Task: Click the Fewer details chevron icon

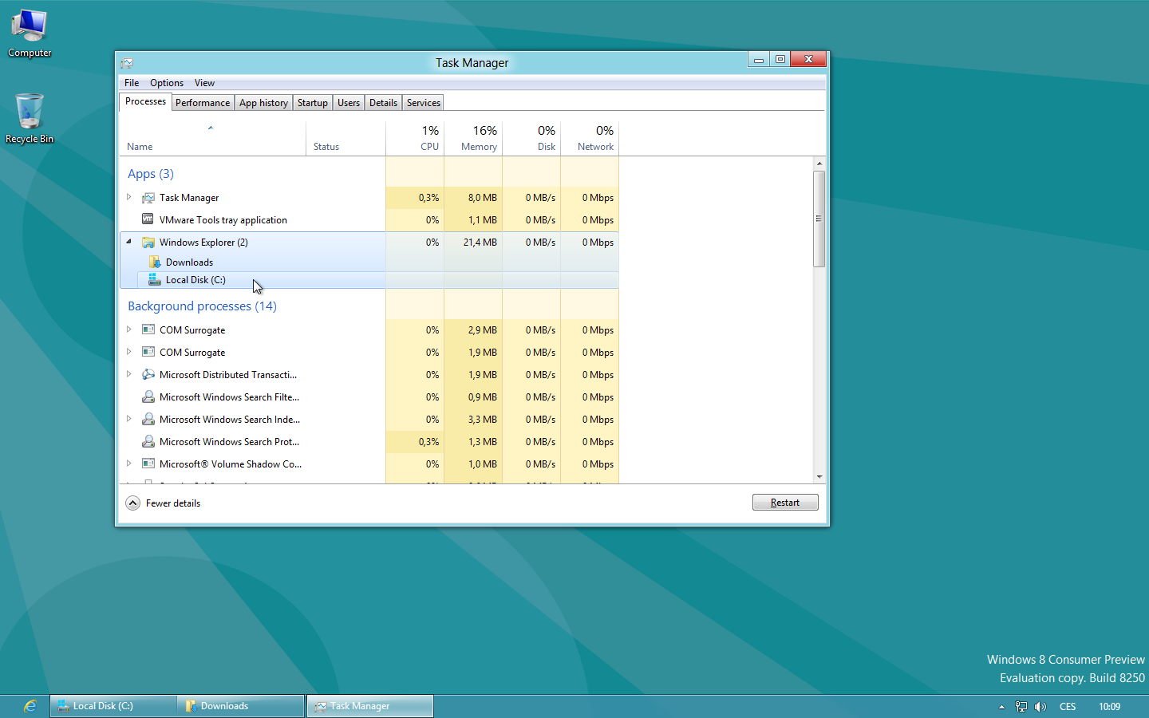Action: (x=133, y=503)
